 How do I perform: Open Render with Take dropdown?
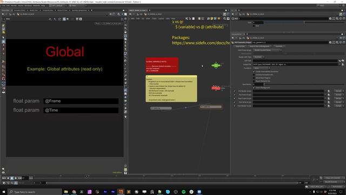(258, 57)
